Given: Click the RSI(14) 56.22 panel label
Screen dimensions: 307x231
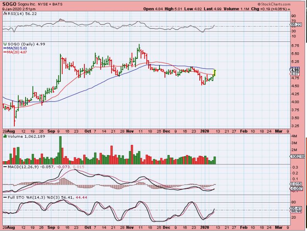Looking at the screenshot, I should [22, 14].
